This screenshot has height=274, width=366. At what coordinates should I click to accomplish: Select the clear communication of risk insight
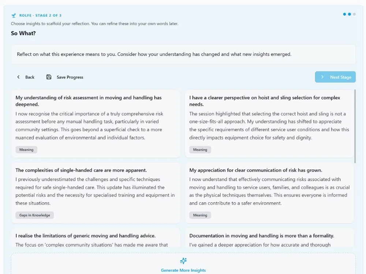270,193
